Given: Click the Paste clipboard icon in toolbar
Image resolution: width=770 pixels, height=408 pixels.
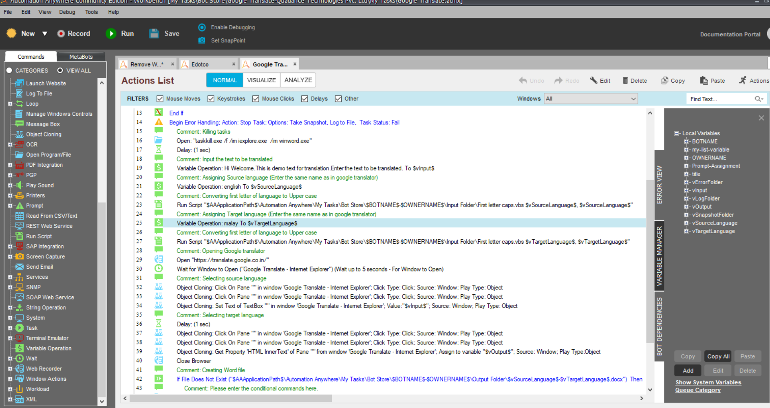Looking at the screenshot, I should pos(704,81).
